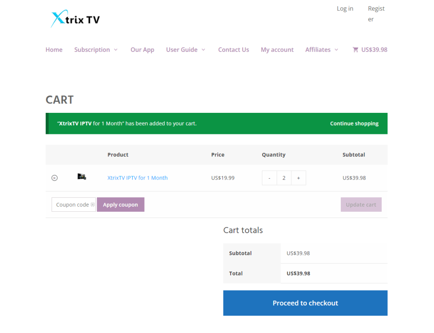Open the User Guide menu
Screen dimensions: 434x333
coord(181,50)
